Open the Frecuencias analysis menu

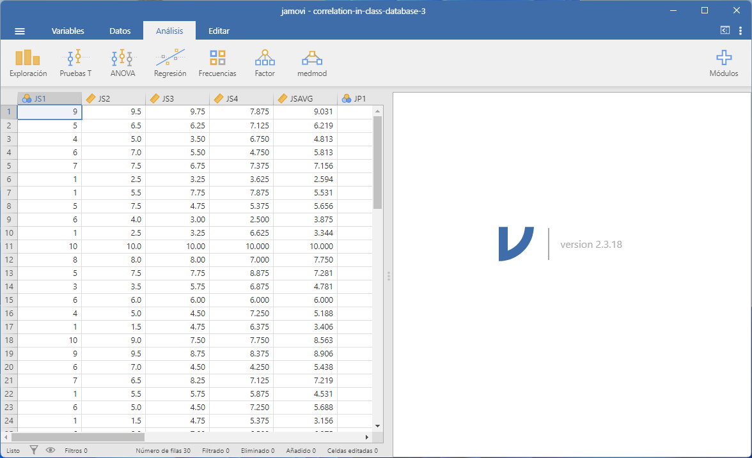[x=217, y=63]
